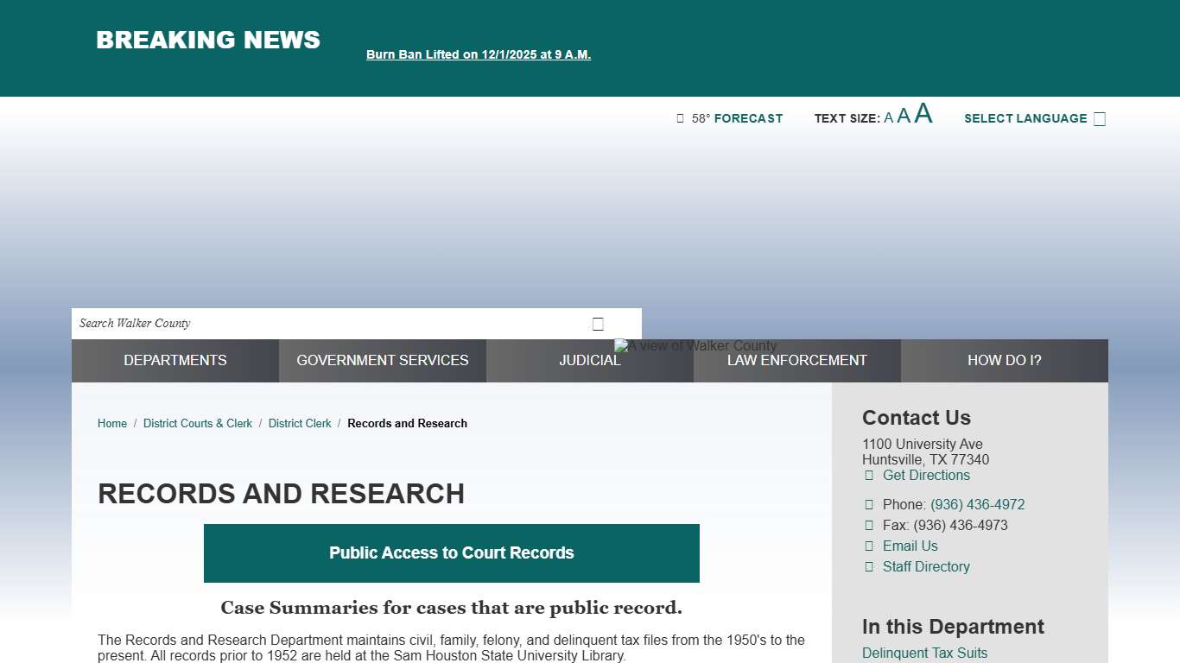Screen dimensions: 1180x663
Task: Select the smallest text size A
Action: 889,118
